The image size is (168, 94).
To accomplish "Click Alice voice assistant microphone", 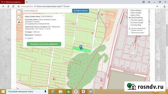I will click(45, 91).
